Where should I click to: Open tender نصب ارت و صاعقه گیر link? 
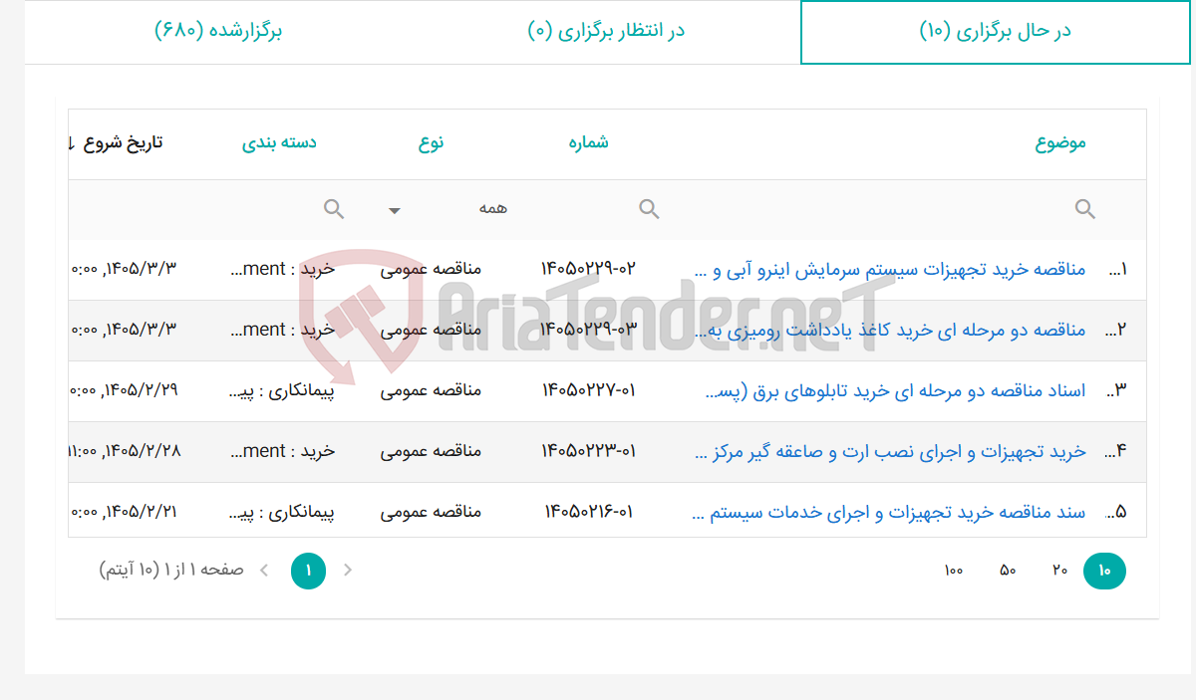click(x=890, y=452)
